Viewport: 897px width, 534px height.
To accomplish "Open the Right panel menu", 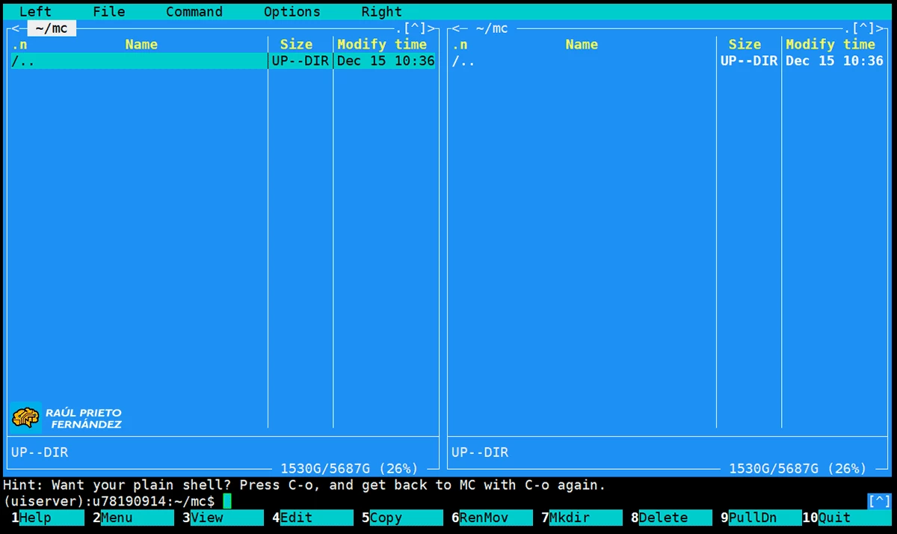I will coord(381,12).
